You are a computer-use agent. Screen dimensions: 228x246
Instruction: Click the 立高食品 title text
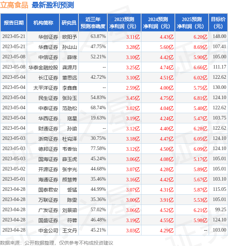[14, 5]
